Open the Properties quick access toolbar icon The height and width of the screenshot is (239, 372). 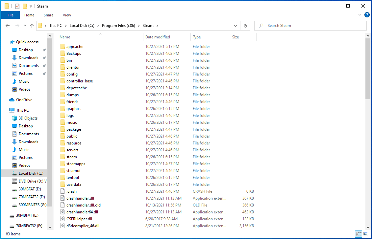[x=17, y=6]
